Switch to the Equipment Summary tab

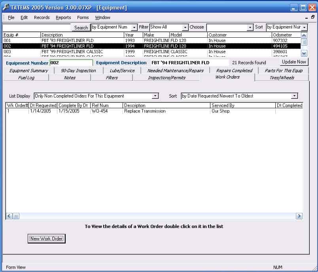[28, 71]
